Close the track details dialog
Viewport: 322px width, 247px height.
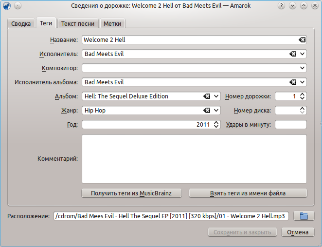click(315, 6)
